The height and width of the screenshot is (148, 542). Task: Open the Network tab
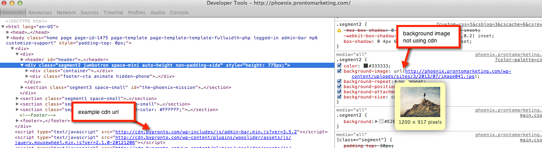66,13
